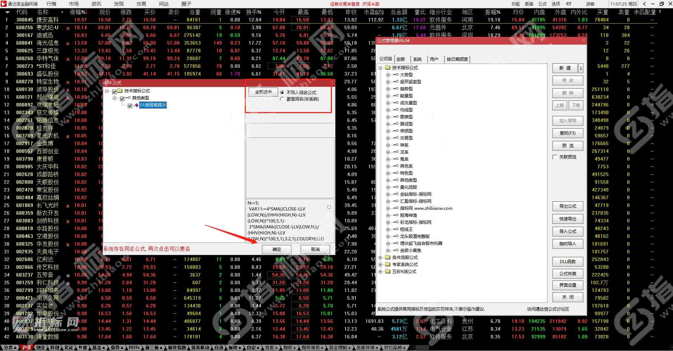Click the 确定 button in the import dialog

tap(277, 249)
